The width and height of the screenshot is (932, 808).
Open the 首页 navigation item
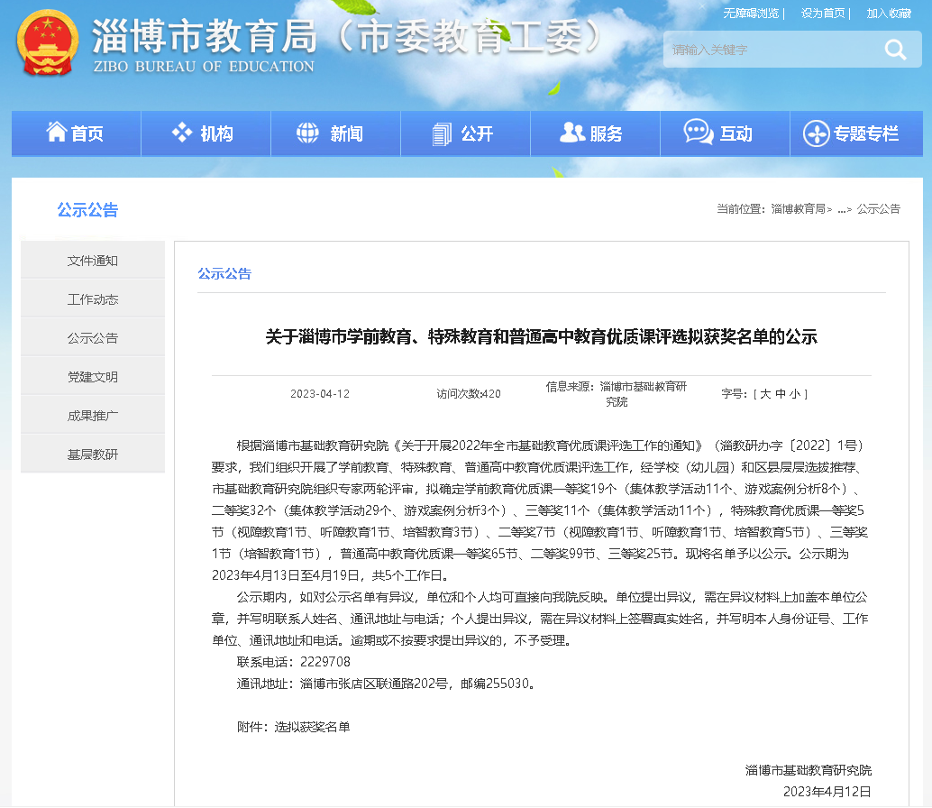76,133
